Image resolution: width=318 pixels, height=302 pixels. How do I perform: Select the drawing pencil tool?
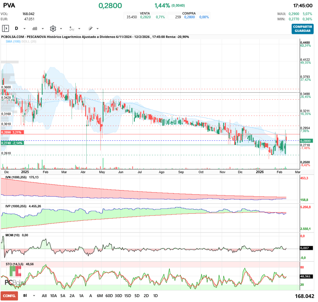(90, 28)
